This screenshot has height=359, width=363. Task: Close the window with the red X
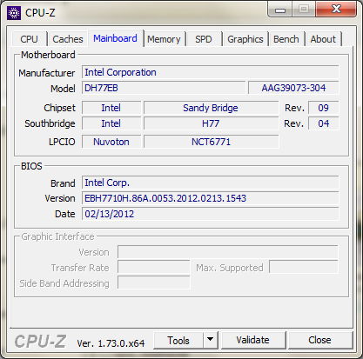(336, 10)
